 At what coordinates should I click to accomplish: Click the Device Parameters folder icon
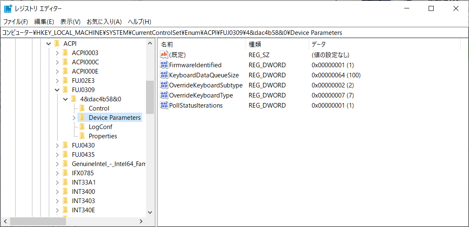pos(82,118)
